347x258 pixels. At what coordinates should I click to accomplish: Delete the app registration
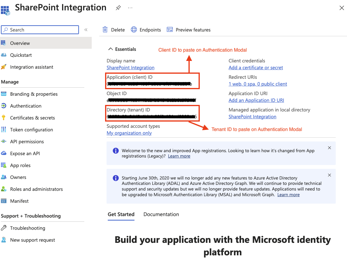pyautogui.click(x=114, y=30)
